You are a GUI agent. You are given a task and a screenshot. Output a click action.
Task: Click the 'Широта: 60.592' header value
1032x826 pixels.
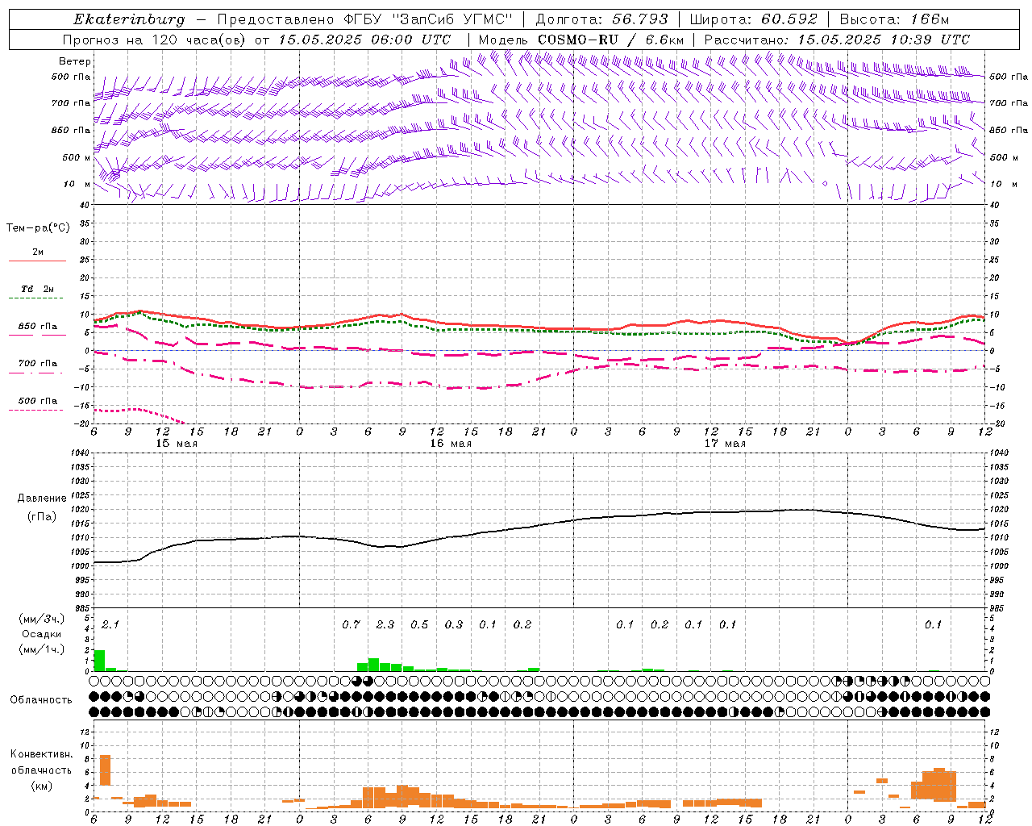754,19
